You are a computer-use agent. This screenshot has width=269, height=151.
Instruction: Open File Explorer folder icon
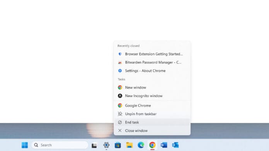pyautogui.click(x=129, y=145)
